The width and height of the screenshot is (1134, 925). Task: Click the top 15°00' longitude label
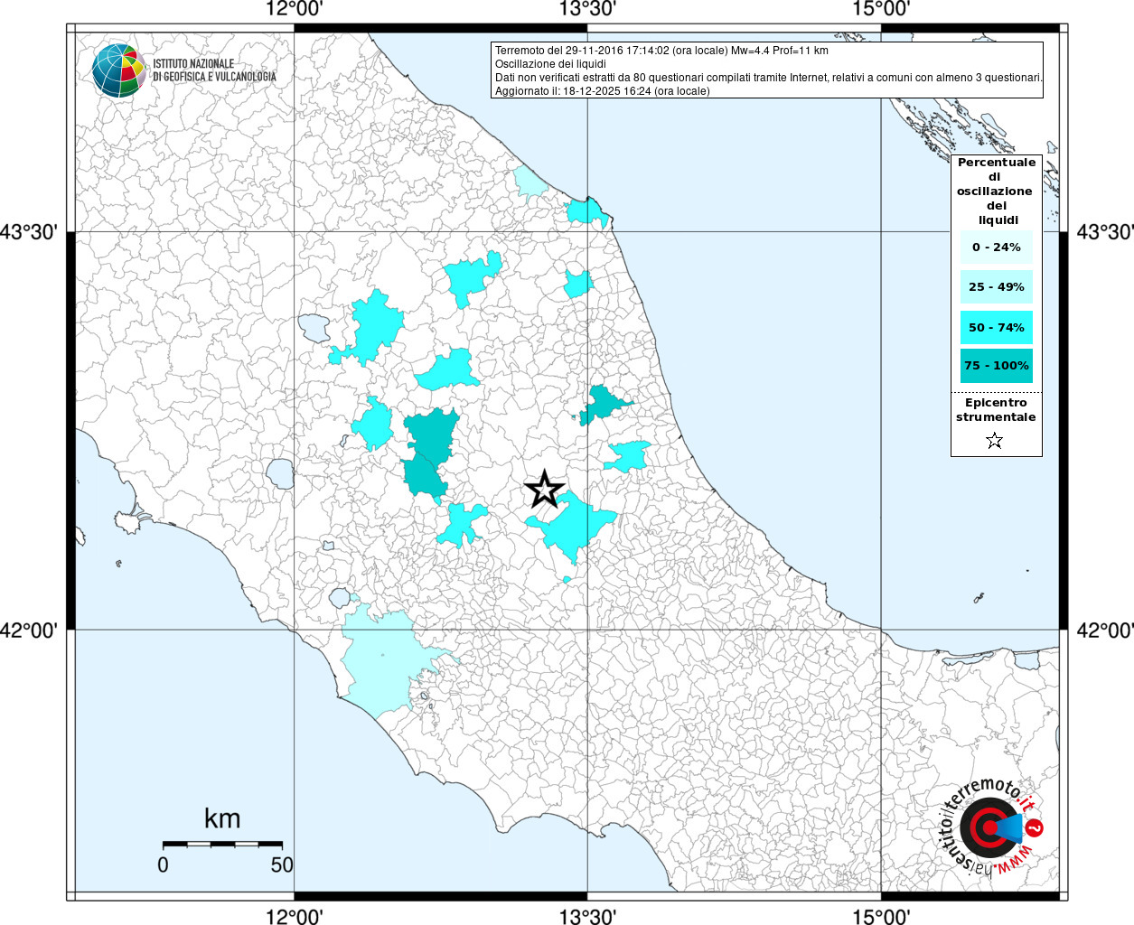pos(881,9)
